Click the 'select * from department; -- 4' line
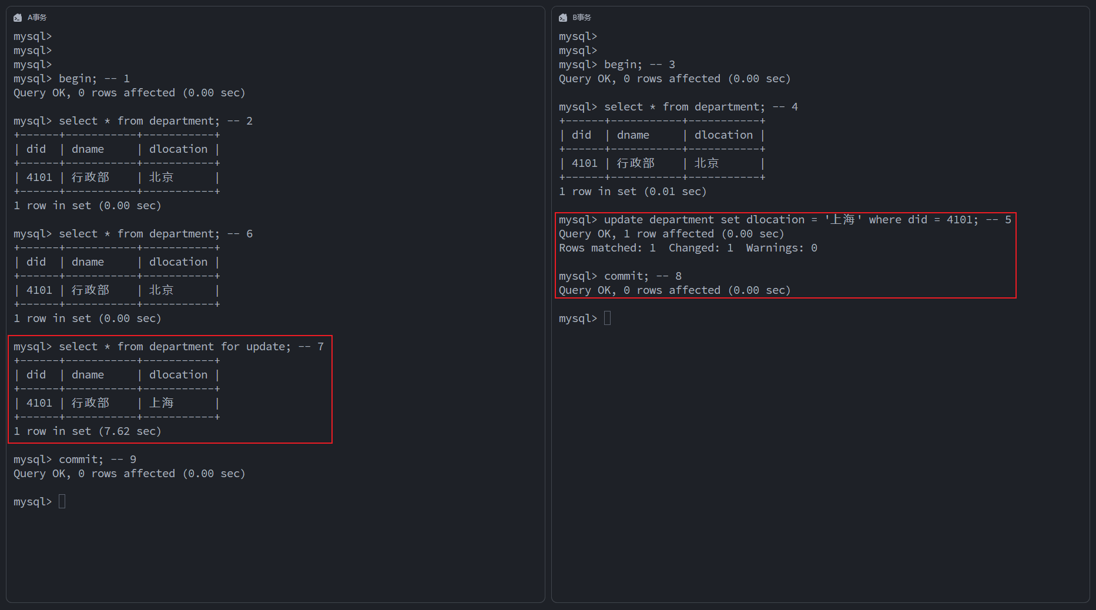This screenshot has height=610, width=1096. tap(700, 107)
